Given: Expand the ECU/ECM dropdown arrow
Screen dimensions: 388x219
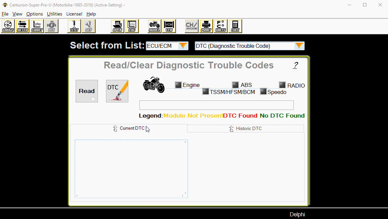Looking at the screenshot, I should point(183,46).
